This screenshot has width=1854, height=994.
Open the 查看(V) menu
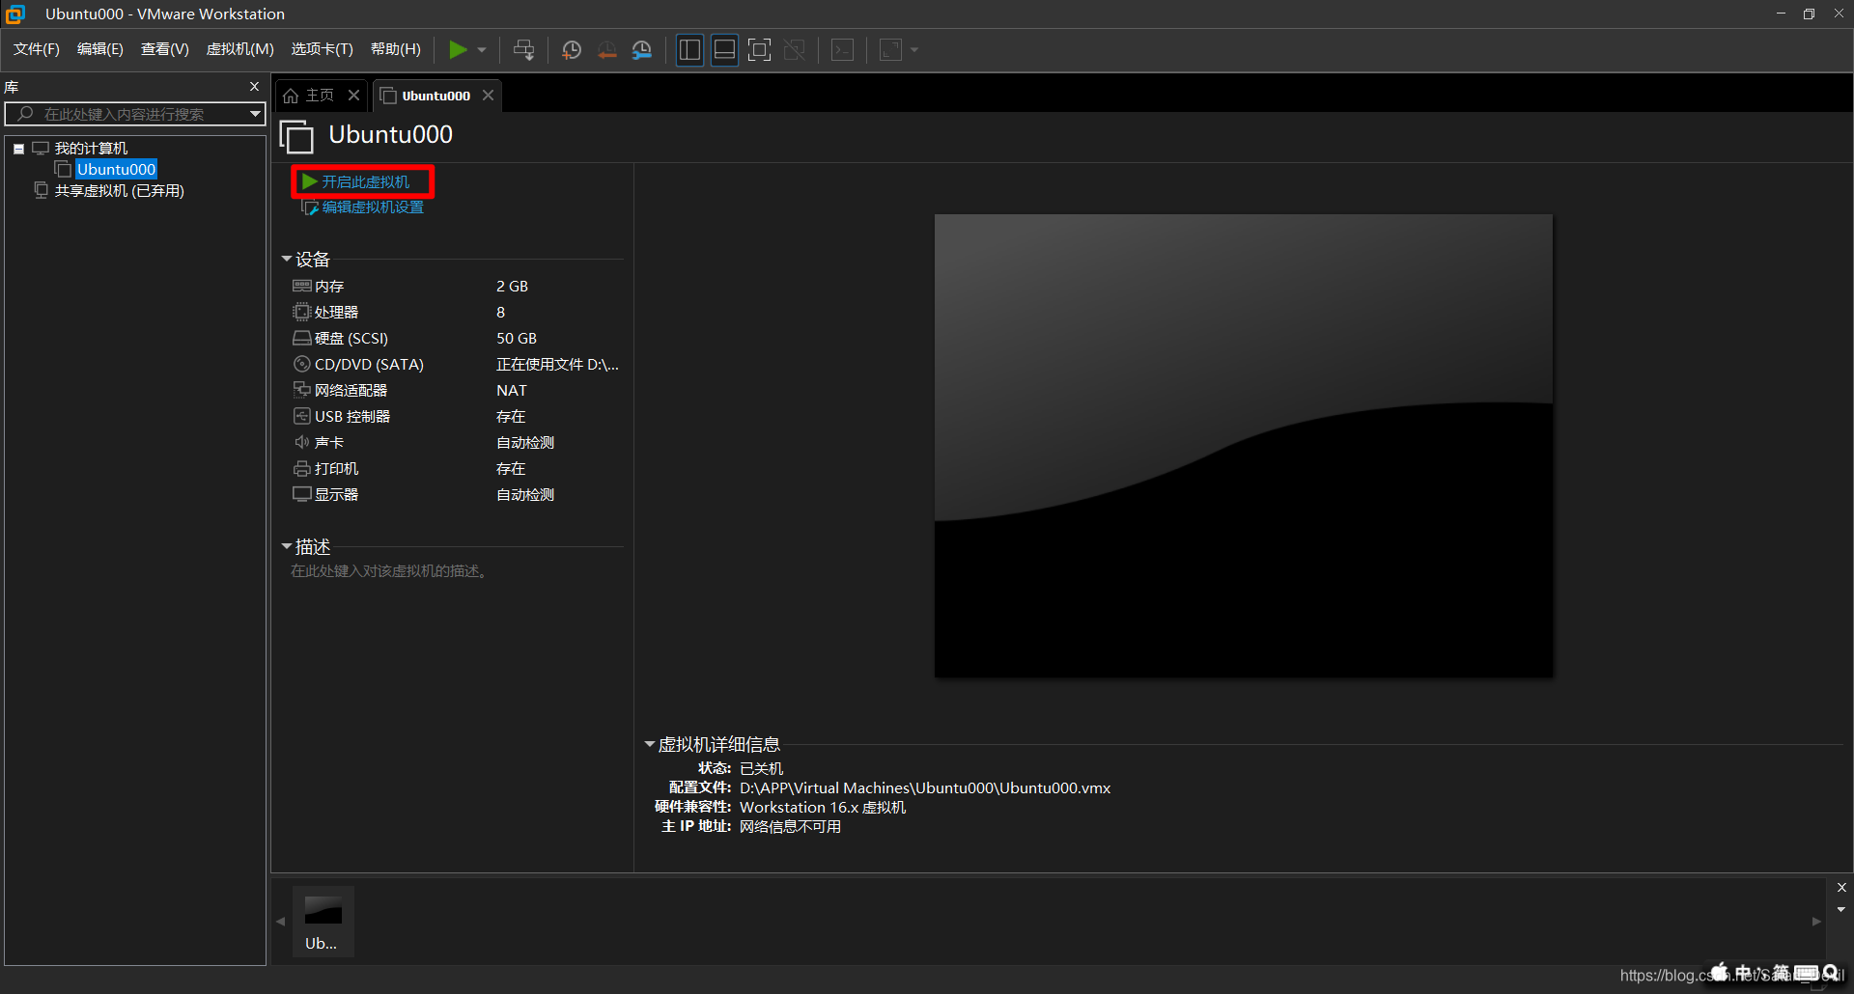point(165,49)
